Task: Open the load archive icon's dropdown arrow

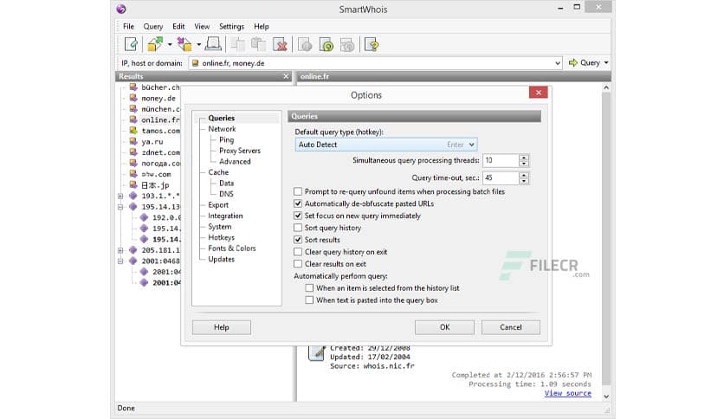Action: coord(170,45)
